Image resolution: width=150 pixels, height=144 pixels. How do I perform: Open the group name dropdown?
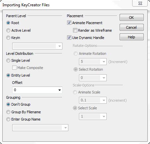click(x=65, y=128)
